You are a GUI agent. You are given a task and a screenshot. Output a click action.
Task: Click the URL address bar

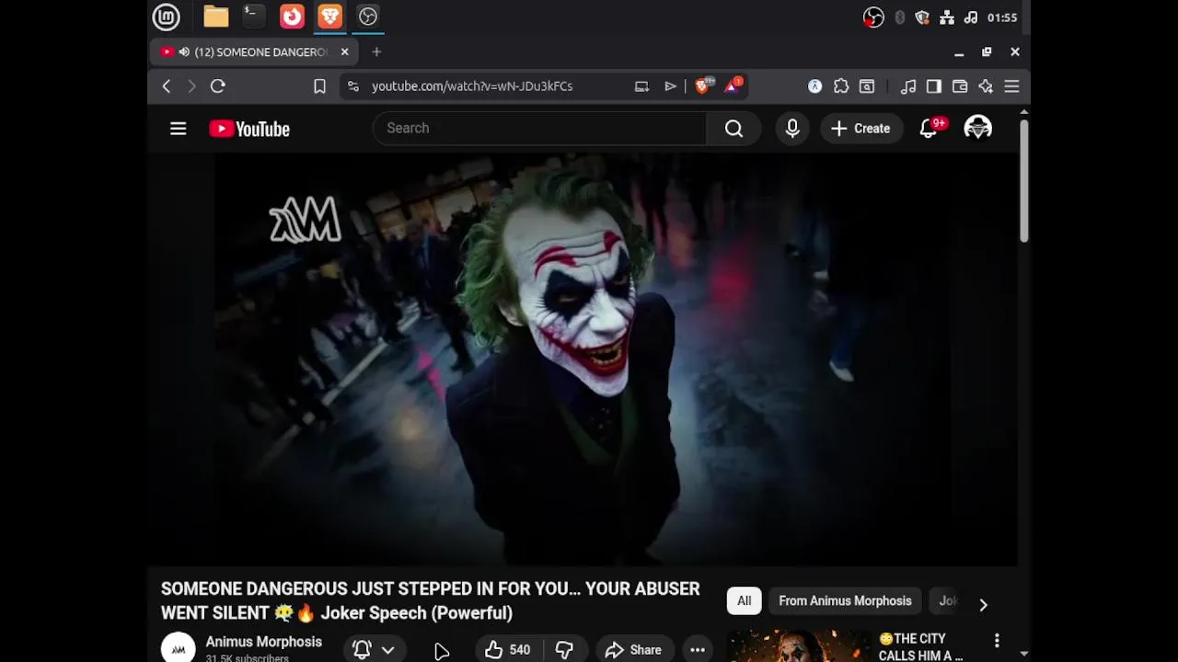(471, 86)
